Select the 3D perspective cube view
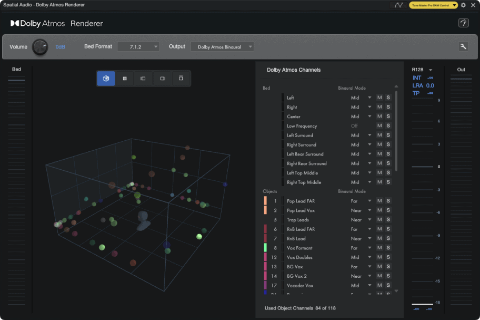Viewport: 480px width, 320px height. (106, 79)
